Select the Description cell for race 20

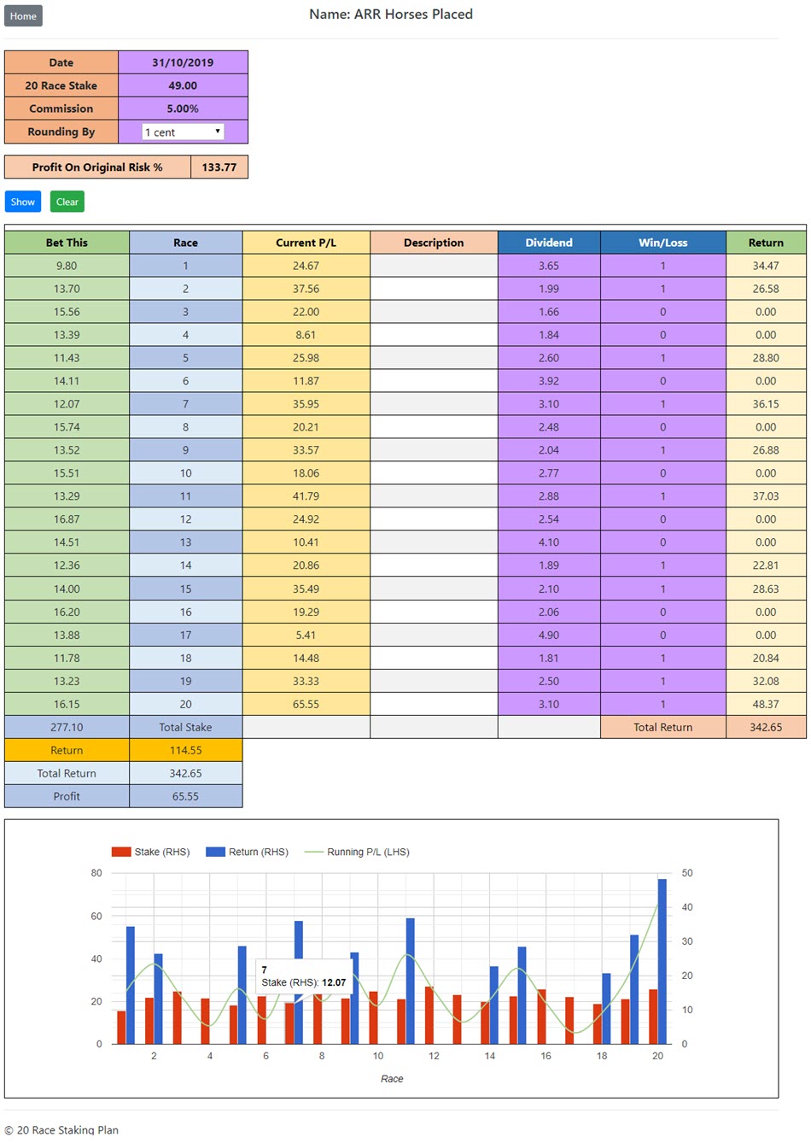[434, 704]
